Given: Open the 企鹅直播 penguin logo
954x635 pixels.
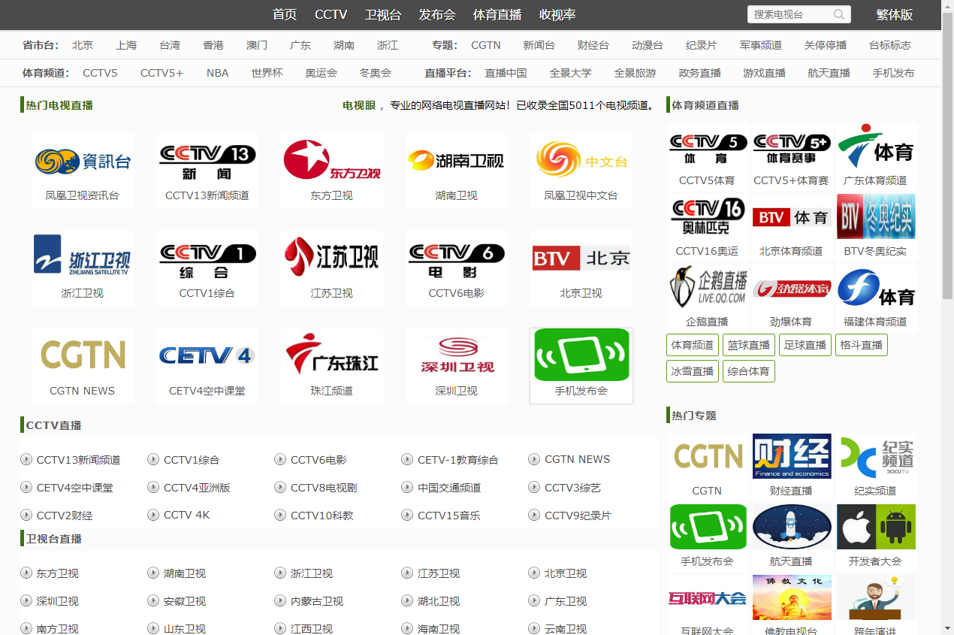Looking at the screenshot, I should click(708, 287).
